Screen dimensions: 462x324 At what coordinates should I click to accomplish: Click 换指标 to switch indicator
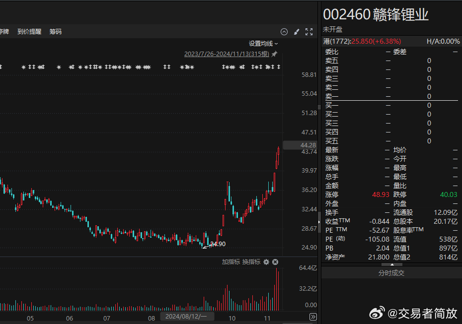[251, 262]
